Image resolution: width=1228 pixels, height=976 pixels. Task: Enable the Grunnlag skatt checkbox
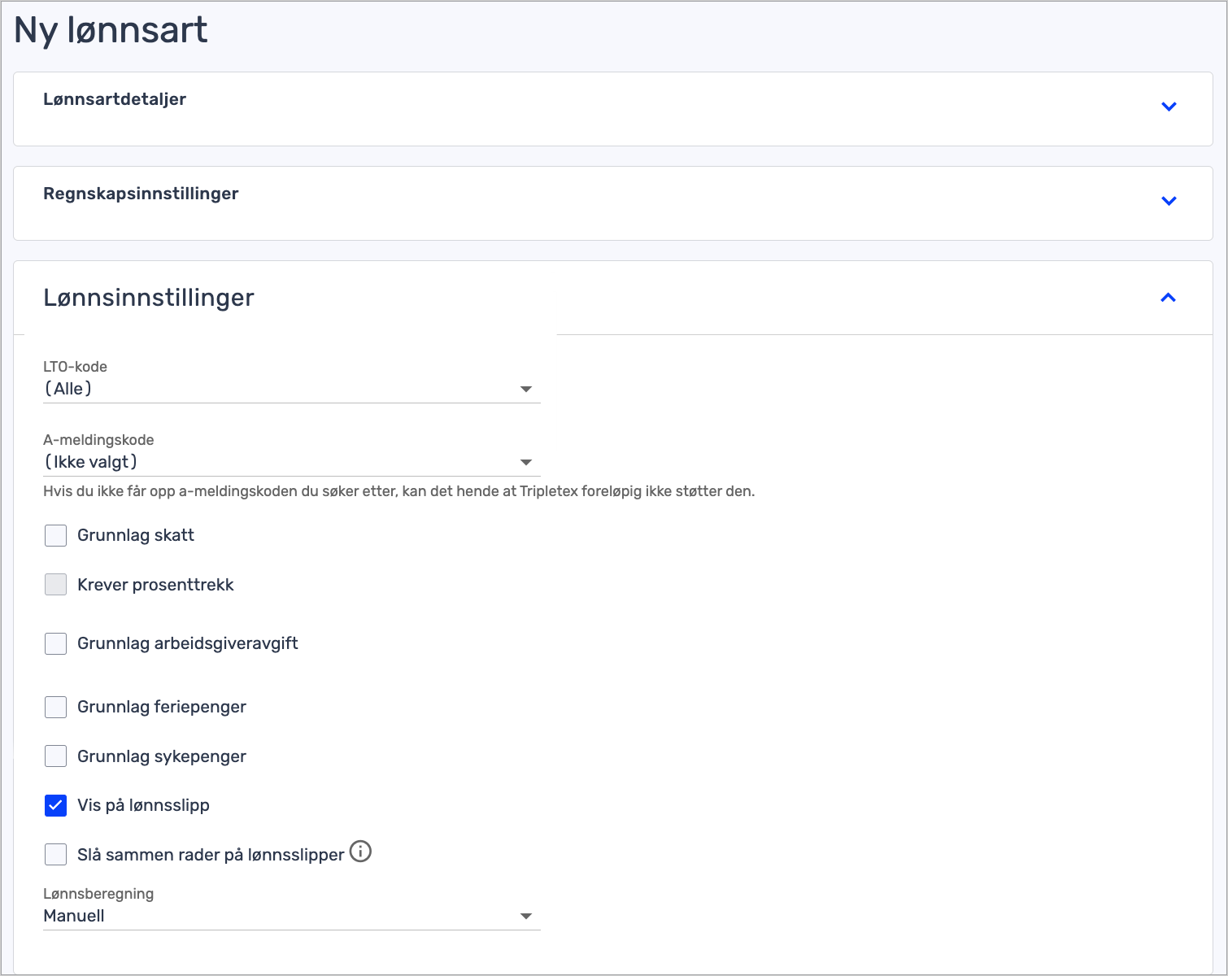(x=55, y=535)
